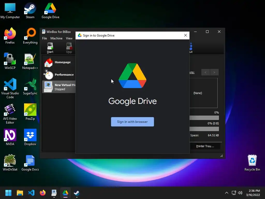Open Google Drive desktop shortcut
The image size is (265, 199).
[50, 11]
